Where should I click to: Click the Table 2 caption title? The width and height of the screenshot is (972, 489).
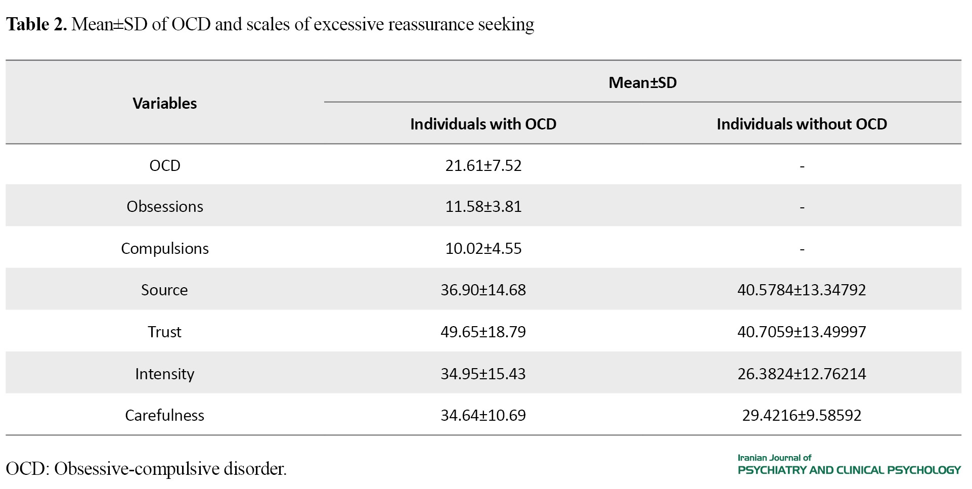coord(270,24)
